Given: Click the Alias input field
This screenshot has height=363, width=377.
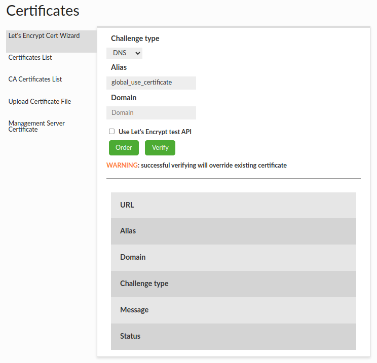Looking at the screenshot, I should pyautogui.click(x=152, y=83).
